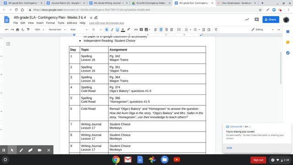Open the Edit menu
This screenshot has width=293, height=165.
[23, 23]
